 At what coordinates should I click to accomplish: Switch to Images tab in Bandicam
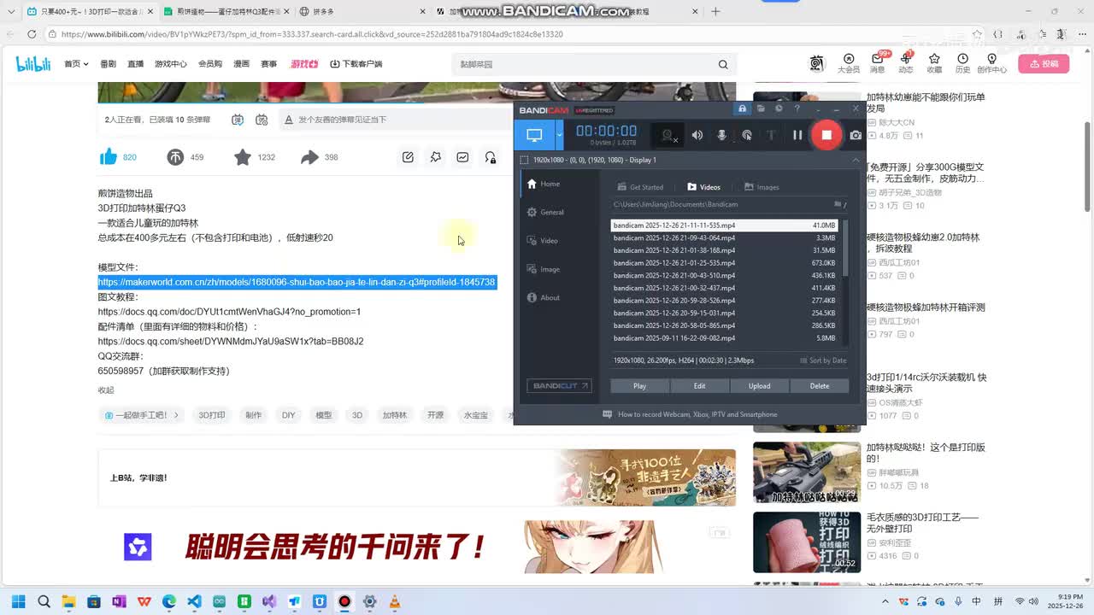pos(761,187)
